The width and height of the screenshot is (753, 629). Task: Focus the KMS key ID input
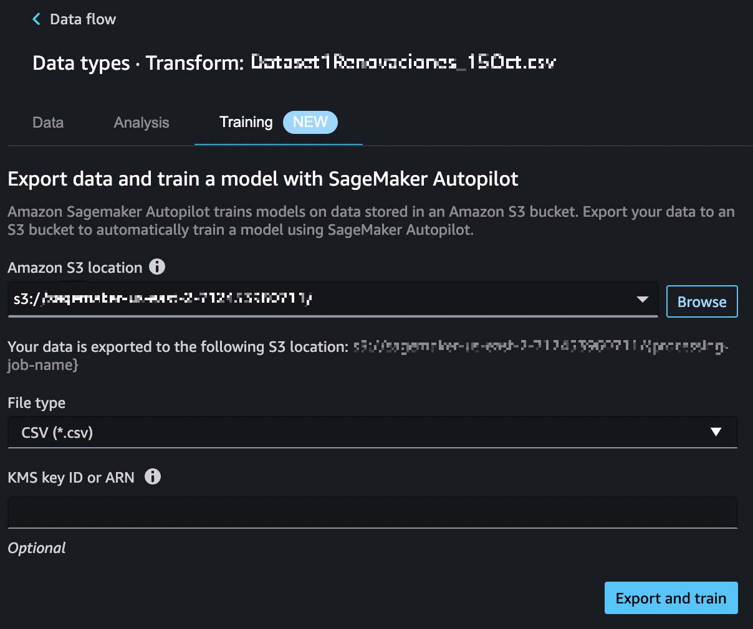pos(372,512)
